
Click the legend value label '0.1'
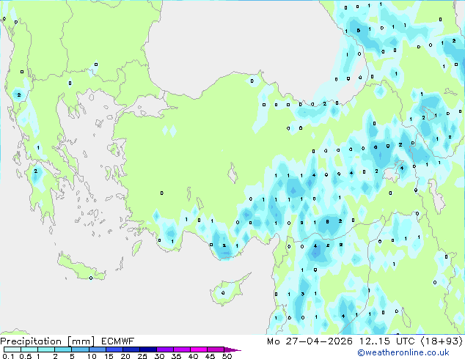coord(8,356)
